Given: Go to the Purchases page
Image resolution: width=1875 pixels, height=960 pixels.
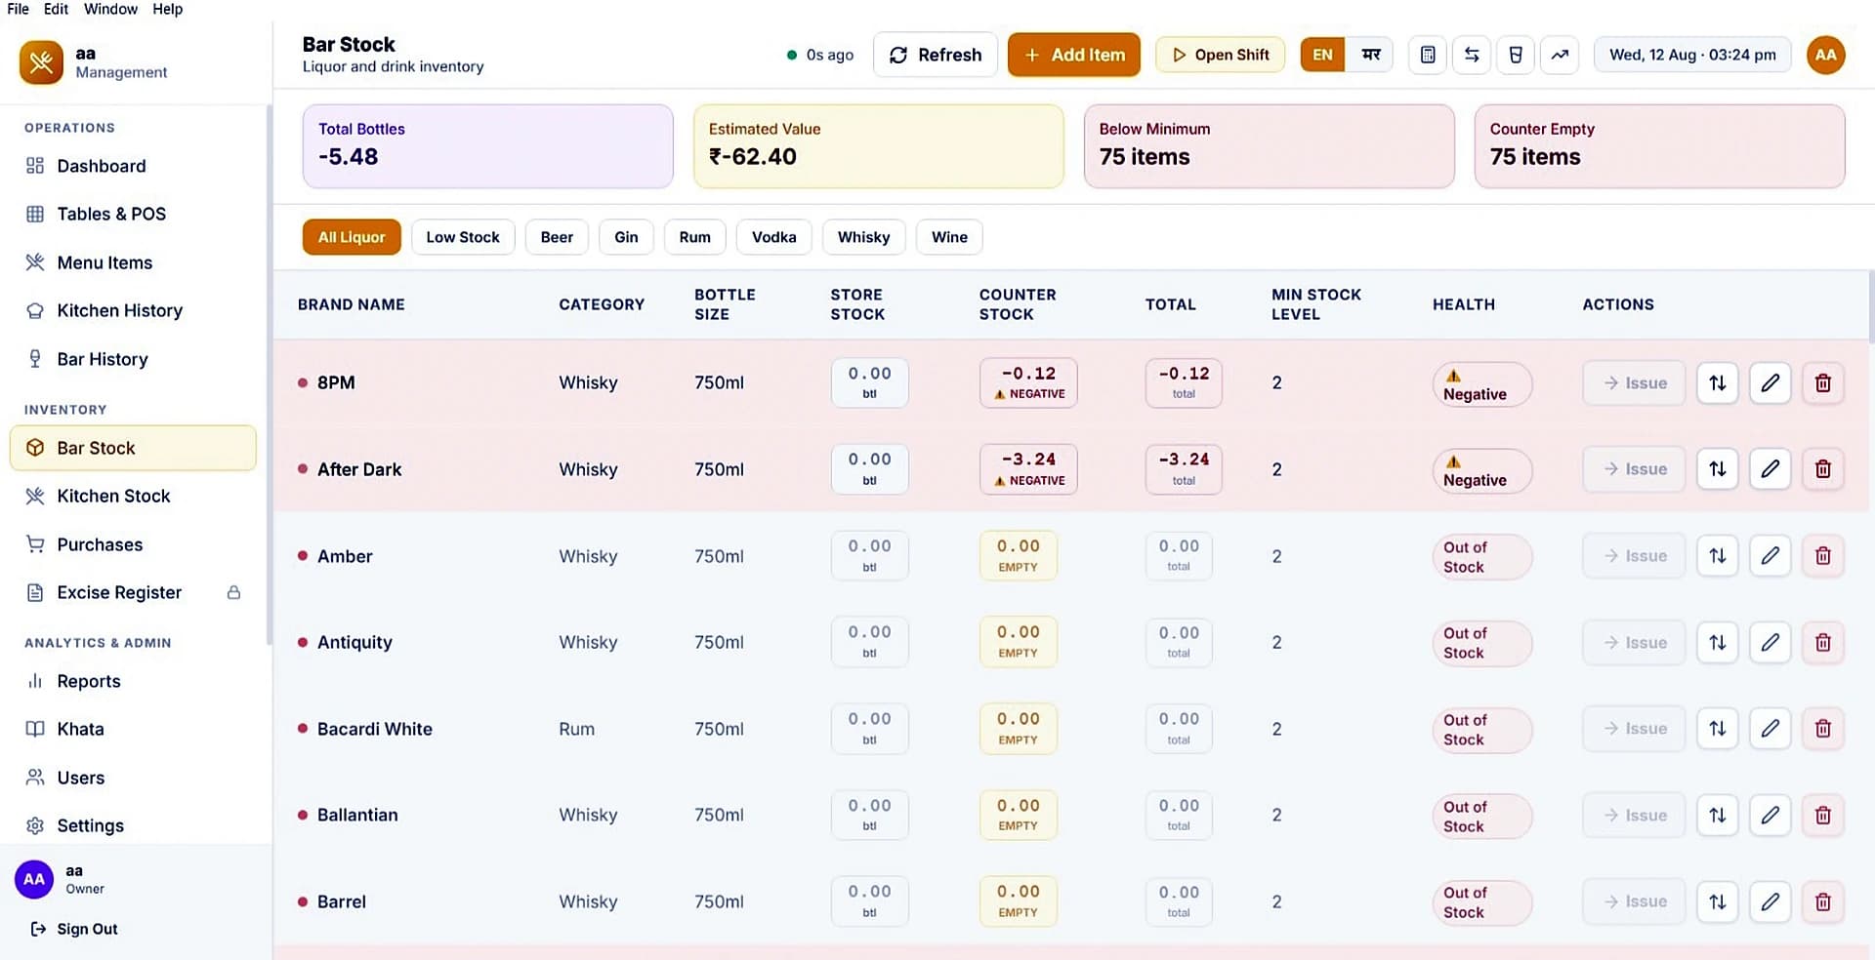Looking at the screenshot, I should (x=134, y=544).
